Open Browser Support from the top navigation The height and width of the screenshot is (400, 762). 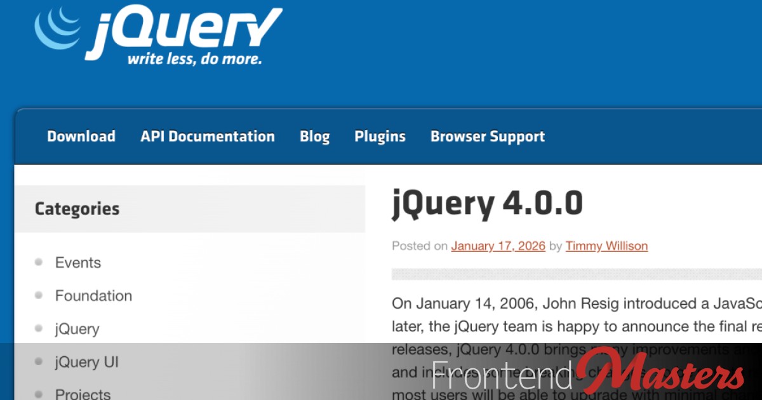click(487, 136)
